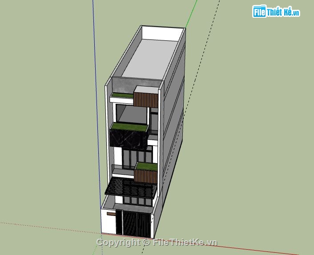Select the small brown nameplate on the fence
The width and height of the screenshot is (314, 255).
point(111,214)
